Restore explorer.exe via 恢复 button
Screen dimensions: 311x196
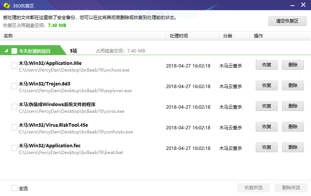tap(267, 85)
